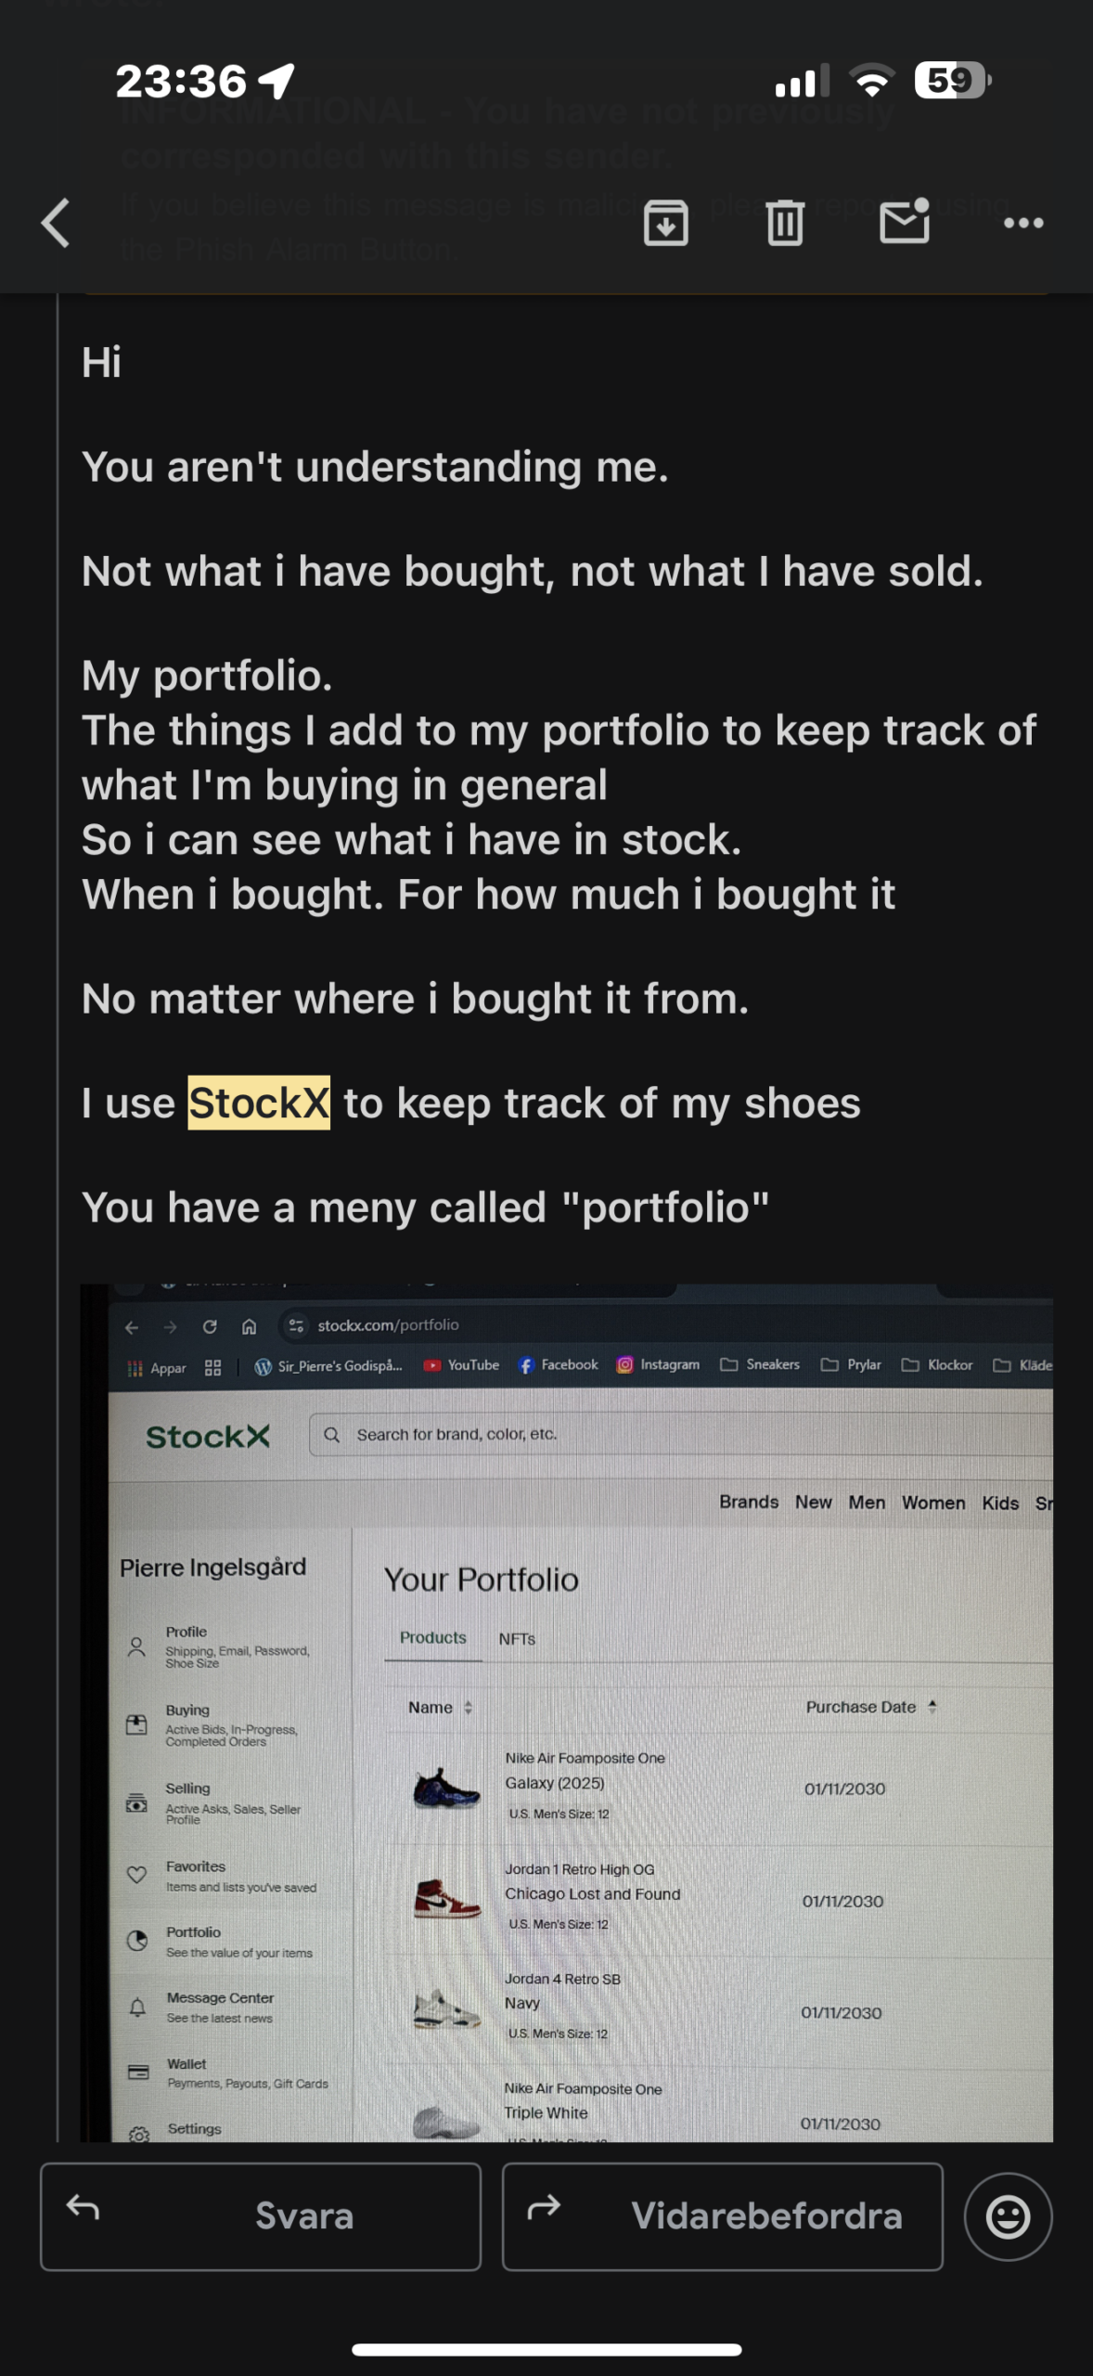Tap the back arrow icon
The image size is (1093, 2376).
[x=57, y=224]
